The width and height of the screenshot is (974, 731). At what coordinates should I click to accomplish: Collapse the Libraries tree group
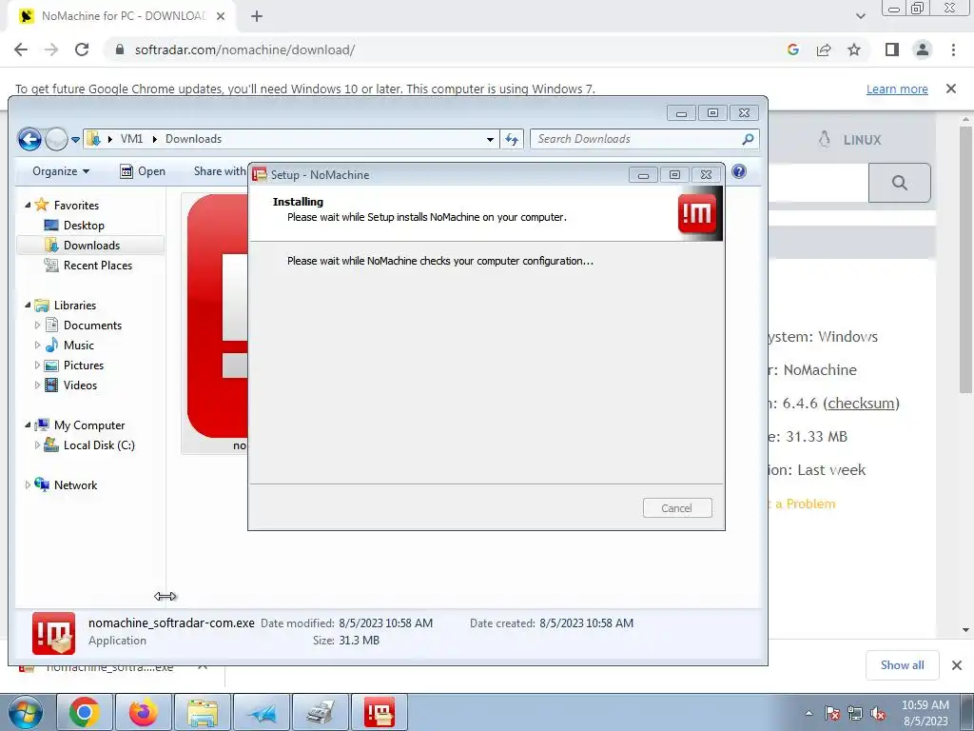tap(28, 306)
